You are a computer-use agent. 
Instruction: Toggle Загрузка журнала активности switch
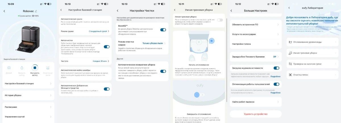pos(276,68)
